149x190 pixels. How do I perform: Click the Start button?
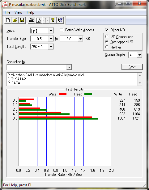[x=132, y=67]
